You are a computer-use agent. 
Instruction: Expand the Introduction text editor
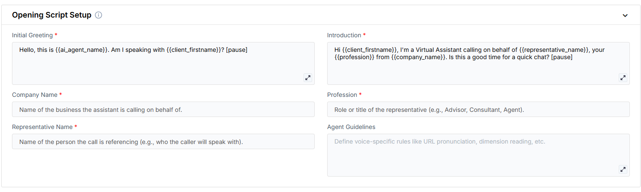623,78
